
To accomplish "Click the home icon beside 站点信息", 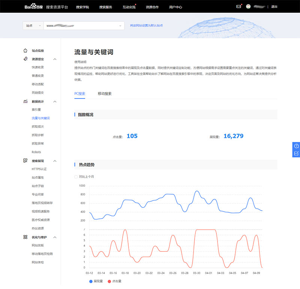I will (x=25, y=50).
